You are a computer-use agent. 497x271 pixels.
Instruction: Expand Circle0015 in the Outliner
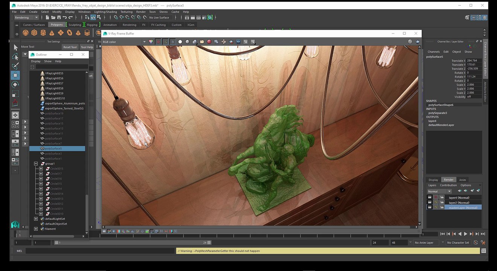pos(41,169)
